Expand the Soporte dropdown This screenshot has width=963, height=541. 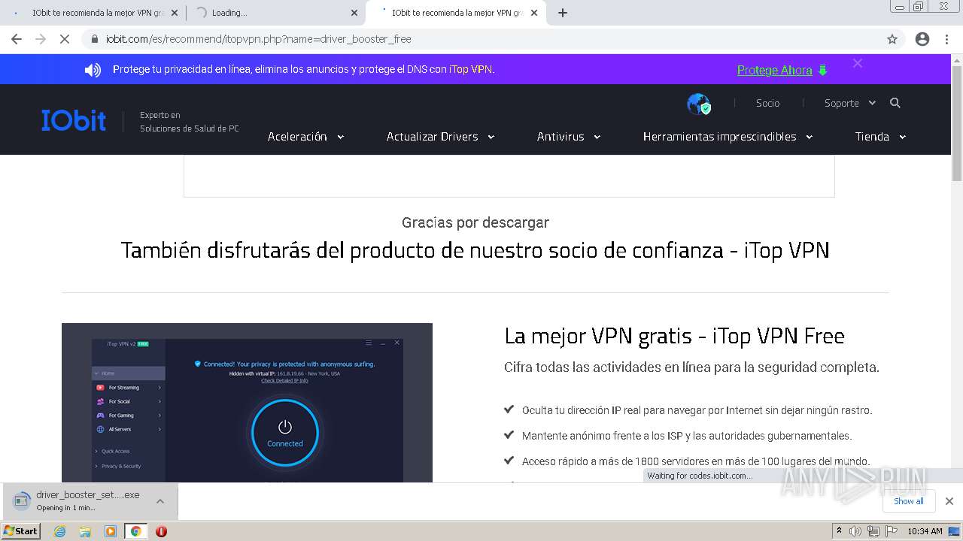pos(850,103)
